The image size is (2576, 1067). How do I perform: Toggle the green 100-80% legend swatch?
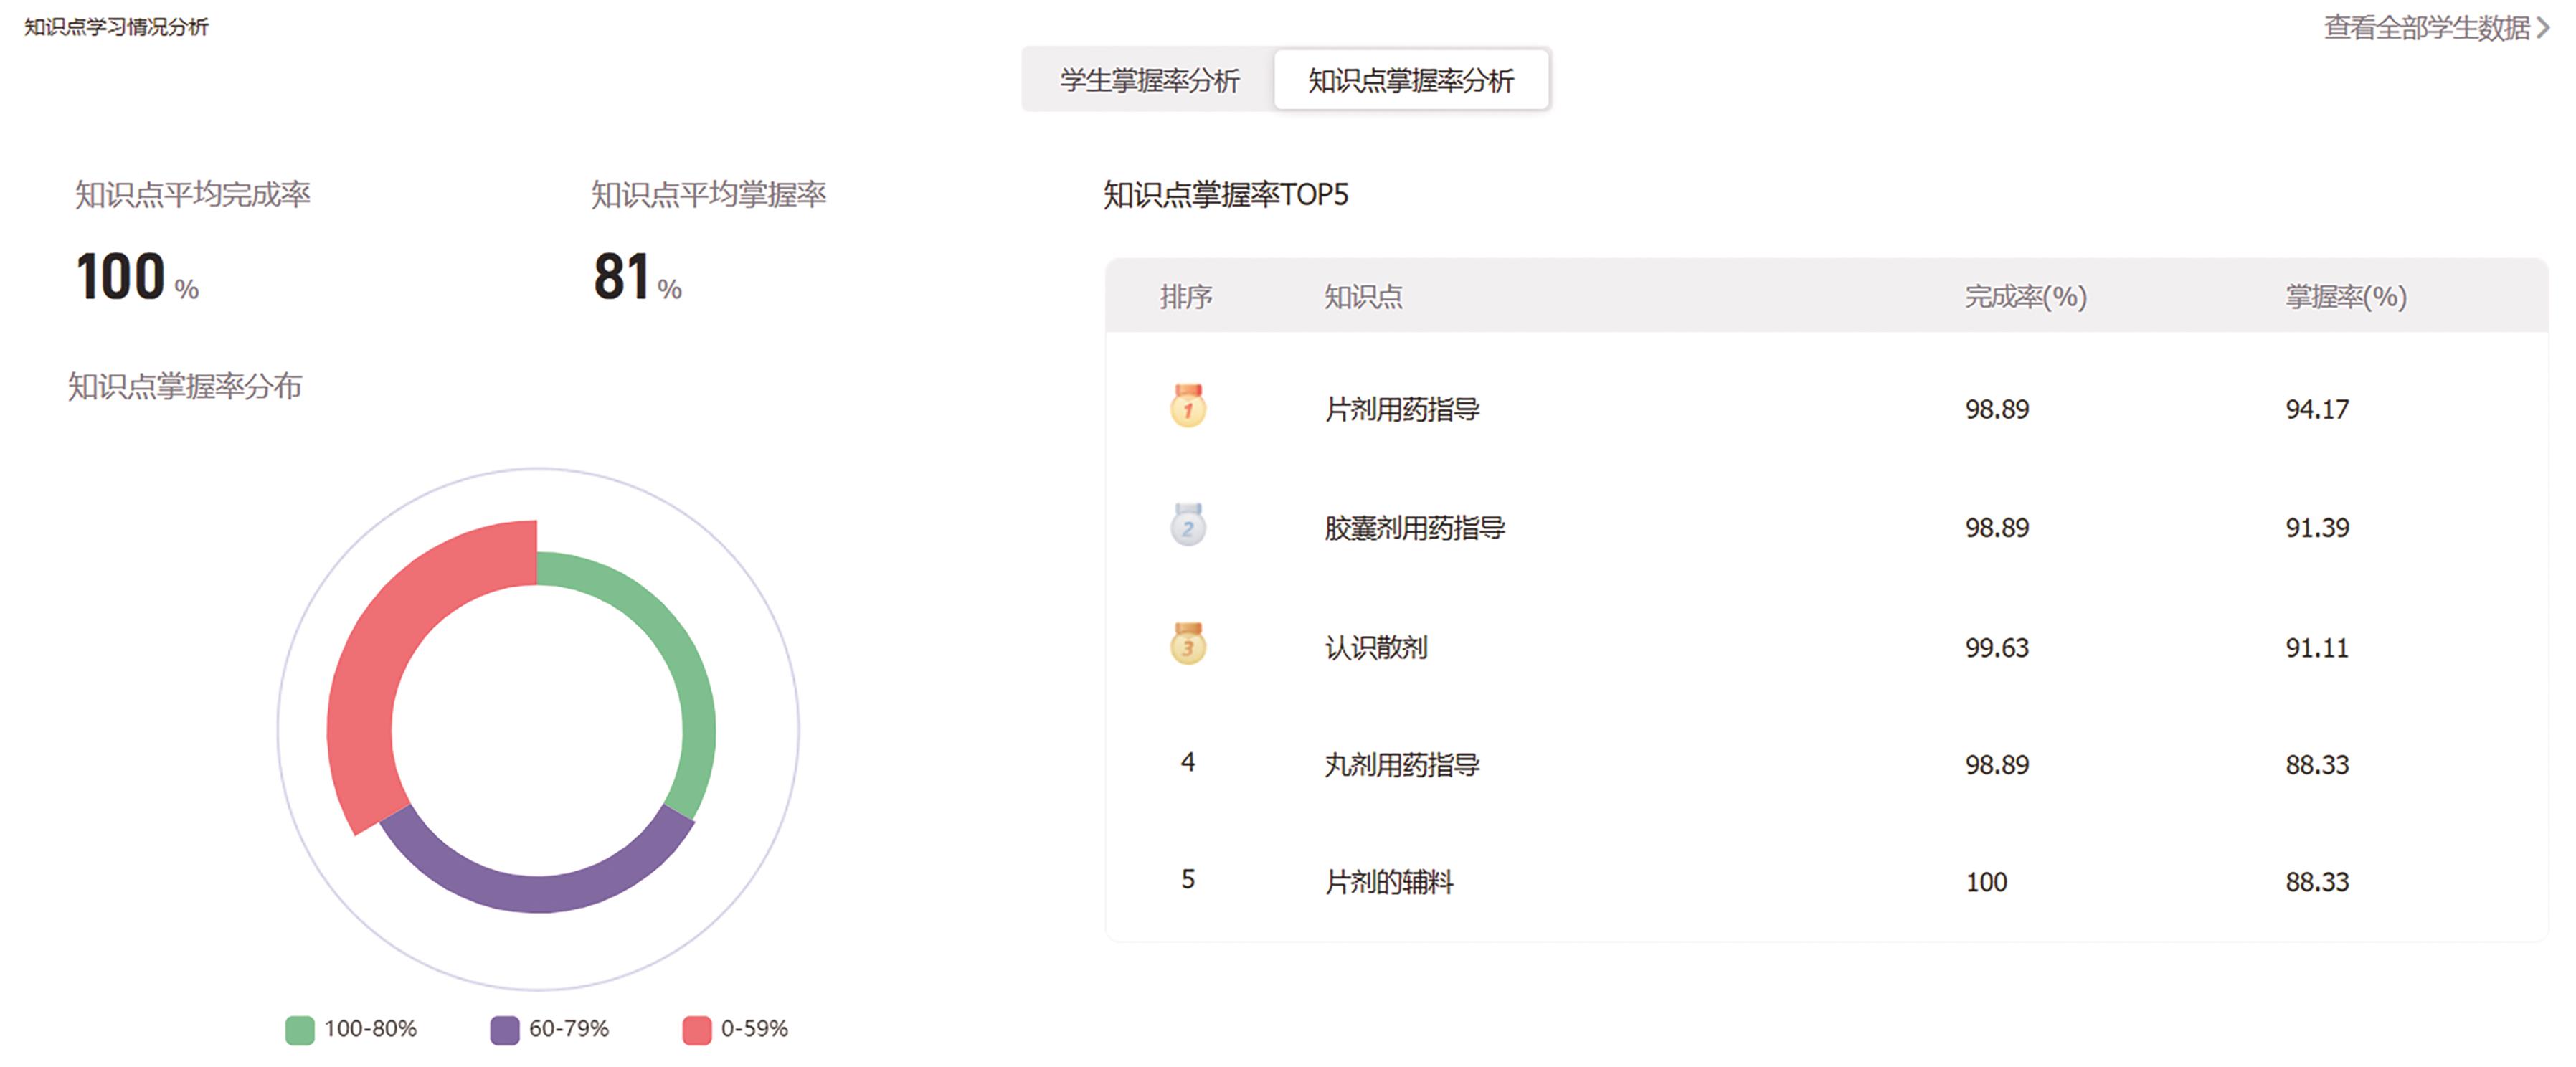click(x=299, y=1029)
